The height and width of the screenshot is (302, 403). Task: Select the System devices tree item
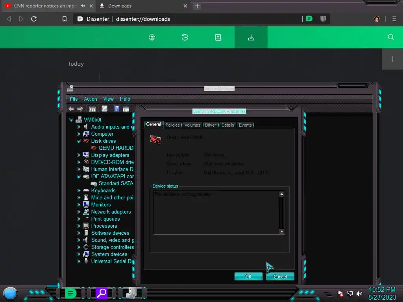click(109, 254)
